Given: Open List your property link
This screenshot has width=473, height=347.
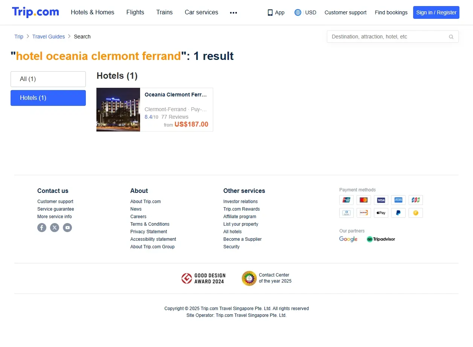Looking at the screenshot, I should [x=241, y=224].
